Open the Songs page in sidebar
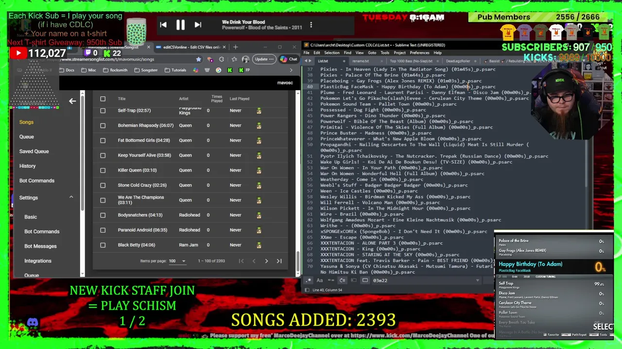The height and width of the screenshot is (349, 622). coord(26,122)
